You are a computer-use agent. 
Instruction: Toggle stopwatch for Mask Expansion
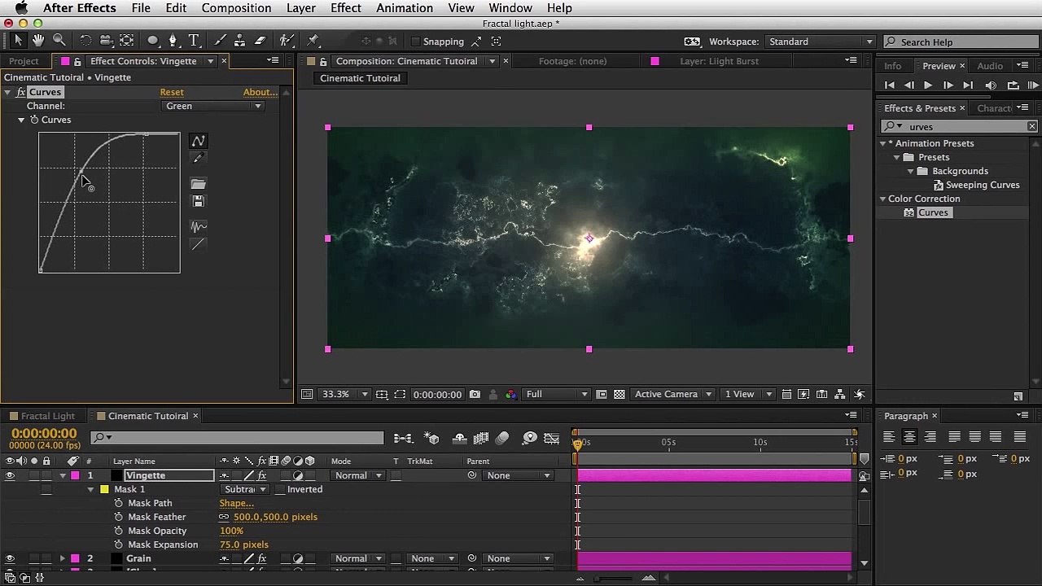point(119,544)
